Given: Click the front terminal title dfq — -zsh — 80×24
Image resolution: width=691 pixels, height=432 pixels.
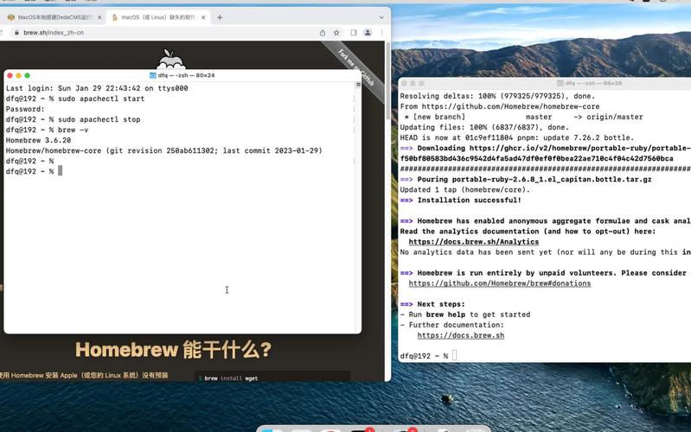Looking at the screenshot, I should [x=187, y=76].
